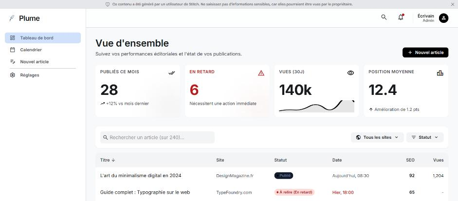The image size is (458, 201).
Task: Click the bar chart icon on Position Moyenne
Action: (x=440, y=73)
